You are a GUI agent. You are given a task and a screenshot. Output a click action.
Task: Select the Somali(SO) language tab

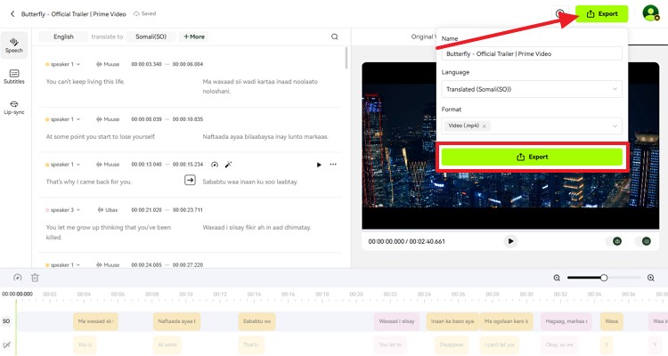point(151,36)
